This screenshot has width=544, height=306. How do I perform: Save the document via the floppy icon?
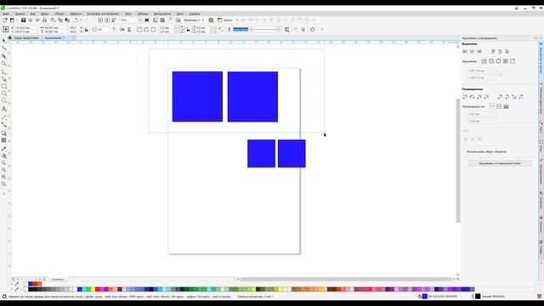coord(23,20)
